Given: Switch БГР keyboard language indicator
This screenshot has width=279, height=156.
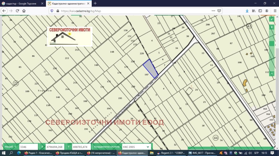Looking at the screenshot, I should coord(256,153).
